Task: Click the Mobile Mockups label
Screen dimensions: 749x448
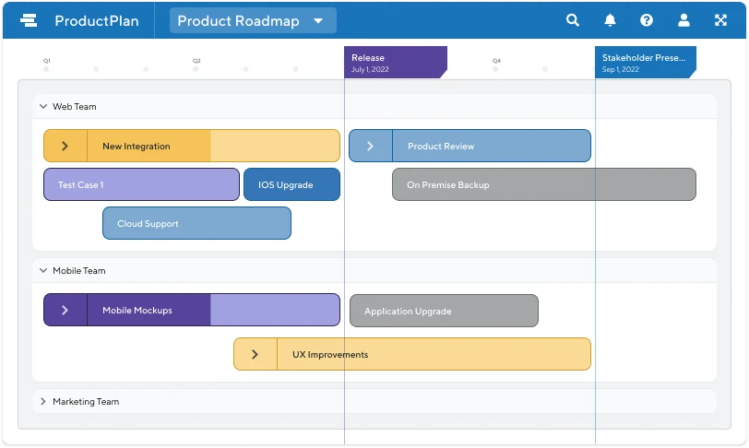Action: click(x=137, y=310)
